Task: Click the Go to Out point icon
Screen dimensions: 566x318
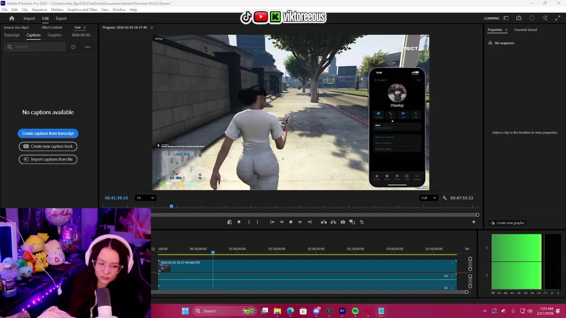Action: click(310, 222)
